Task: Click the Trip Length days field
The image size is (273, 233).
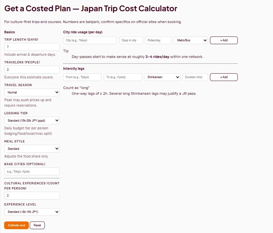Action: (x=32, y=47)
